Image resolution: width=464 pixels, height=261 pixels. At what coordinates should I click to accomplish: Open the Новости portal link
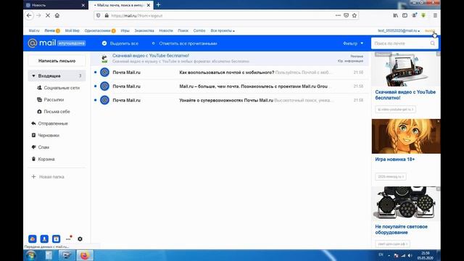[x=166, y=30]
